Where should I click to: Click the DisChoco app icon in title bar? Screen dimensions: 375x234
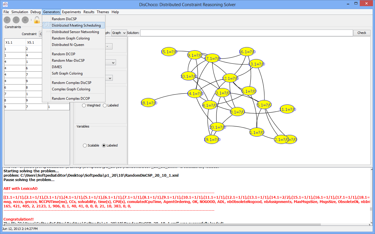pyautogui.click(x=6, y=4)
